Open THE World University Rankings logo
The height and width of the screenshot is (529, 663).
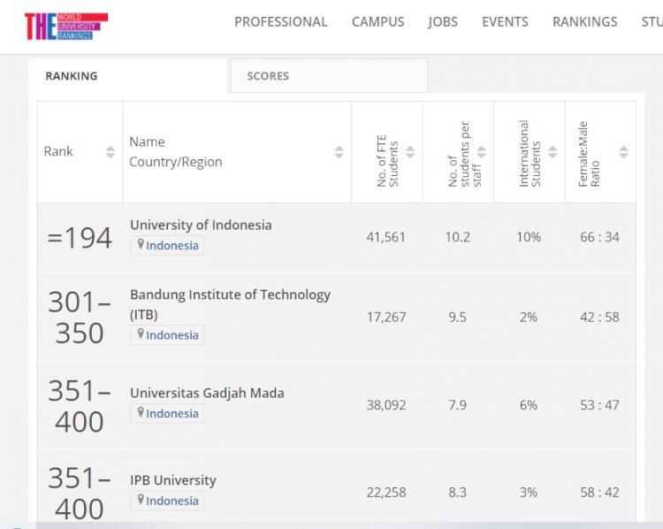click(x=66, y=27)
